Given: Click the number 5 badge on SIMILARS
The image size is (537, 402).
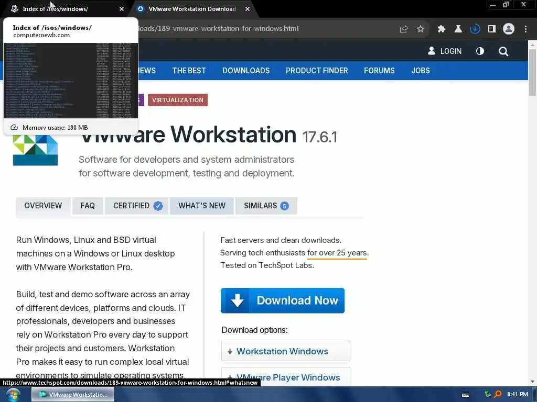Looking at the screenshot, I should point(285,206).
